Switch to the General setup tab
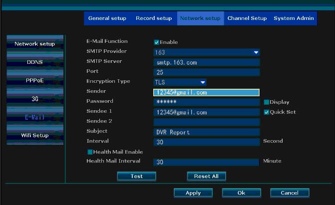Screen dimensions: 335x205 tap(107, 18)
